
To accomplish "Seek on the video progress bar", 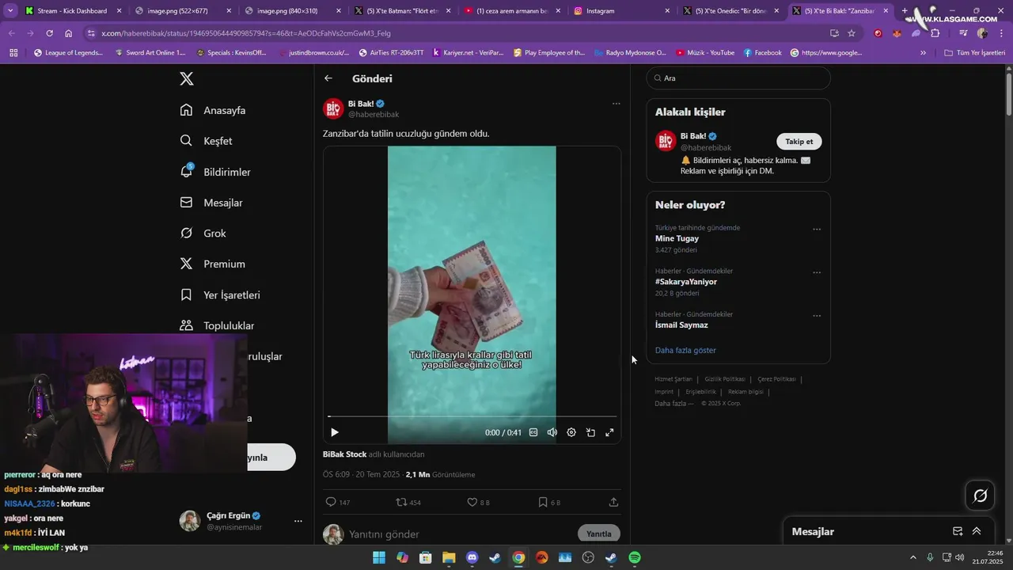I will pyautogui.click(x=472, y=416).
